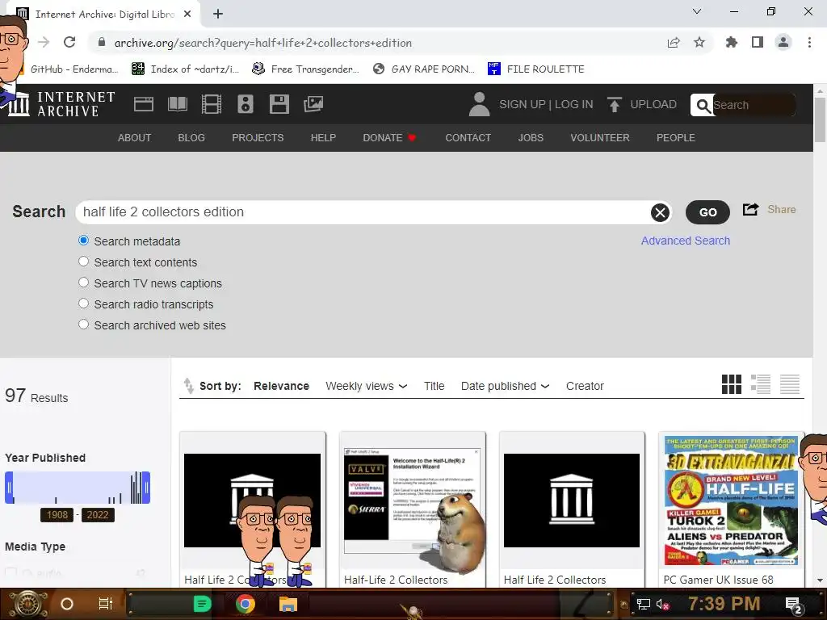The width and height of the screenshot is (827, 620).
Task: Open File Explorer from the taskbar
Action: coord(288,604)
